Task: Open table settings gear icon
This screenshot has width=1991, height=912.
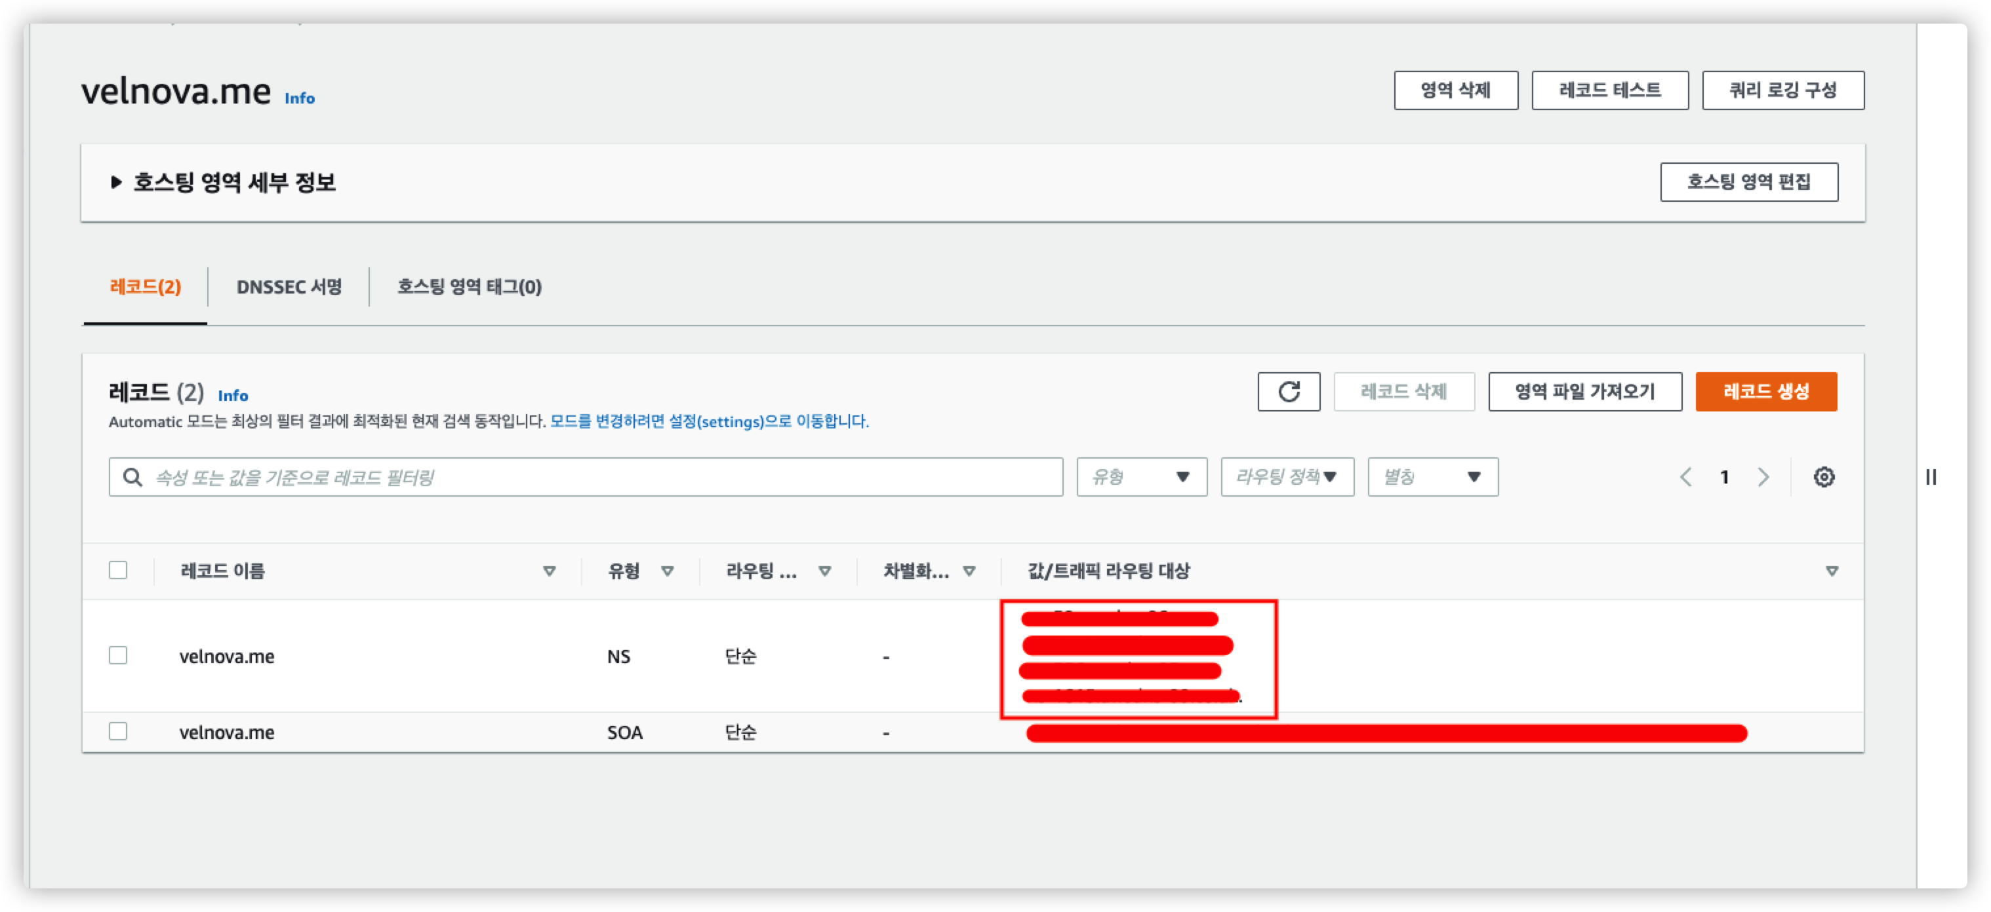Action: 1823,477
